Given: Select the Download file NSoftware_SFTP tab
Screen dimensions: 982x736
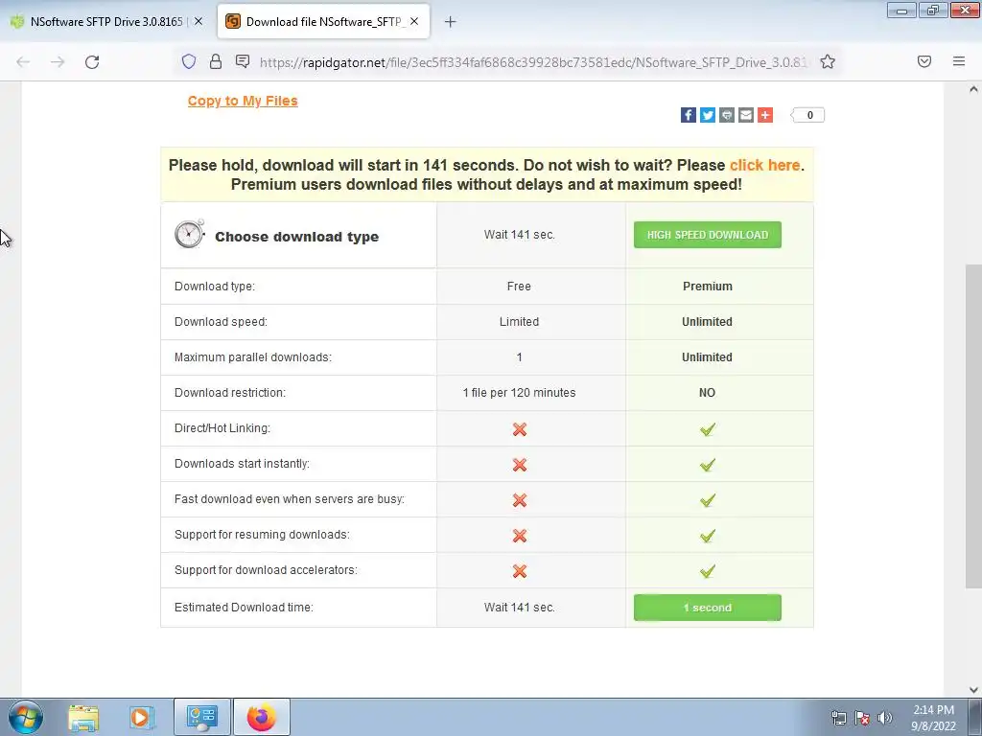Looking at the screenshot, I should 323,21.
